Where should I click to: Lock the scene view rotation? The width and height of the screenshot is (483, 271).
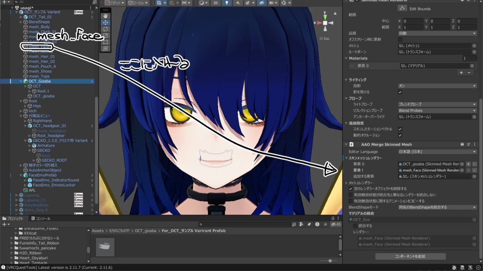point(335,13)
